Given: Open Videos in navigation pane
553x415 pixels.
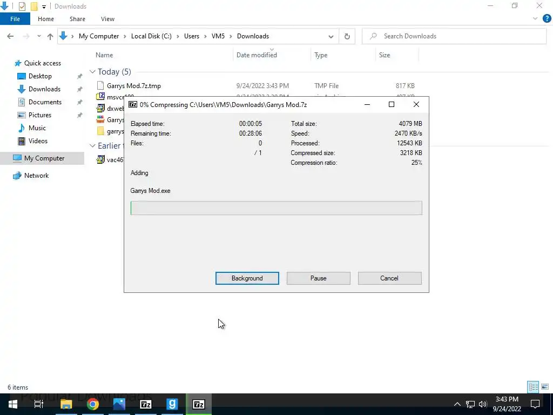Looking at the screenshot, I should pyautogui.click(x=38, y=141).
